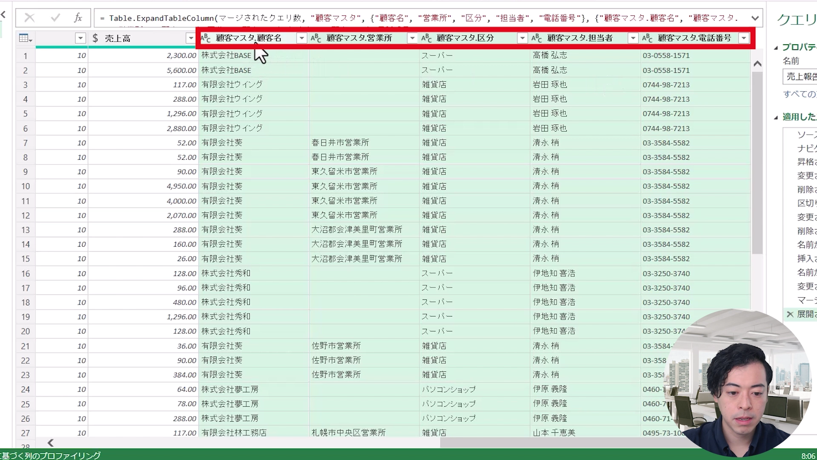The height and width of the screenshot is (460, 817).
Task: Open the filter dropdown on 顧客マスタ.営業所
Action: (x=411, y=38)
